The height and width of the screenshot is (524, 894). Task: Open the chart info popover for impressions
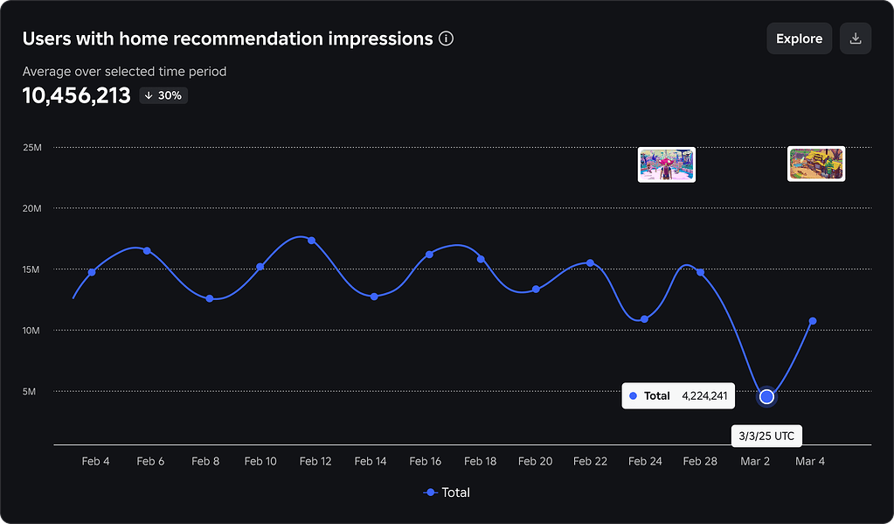446,38
